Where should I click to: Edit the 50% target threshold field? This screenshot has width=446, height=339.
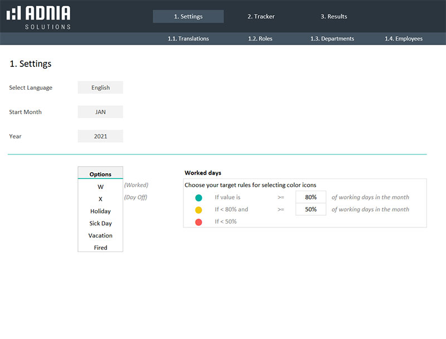point(311,210)
